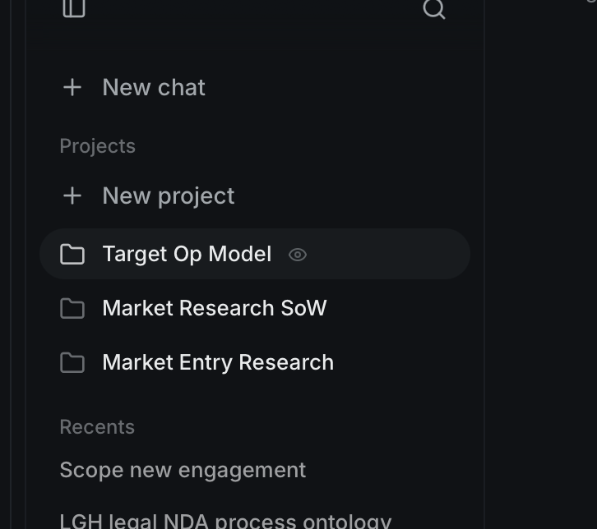Click the plus icon beside New chat

[72, 87]
